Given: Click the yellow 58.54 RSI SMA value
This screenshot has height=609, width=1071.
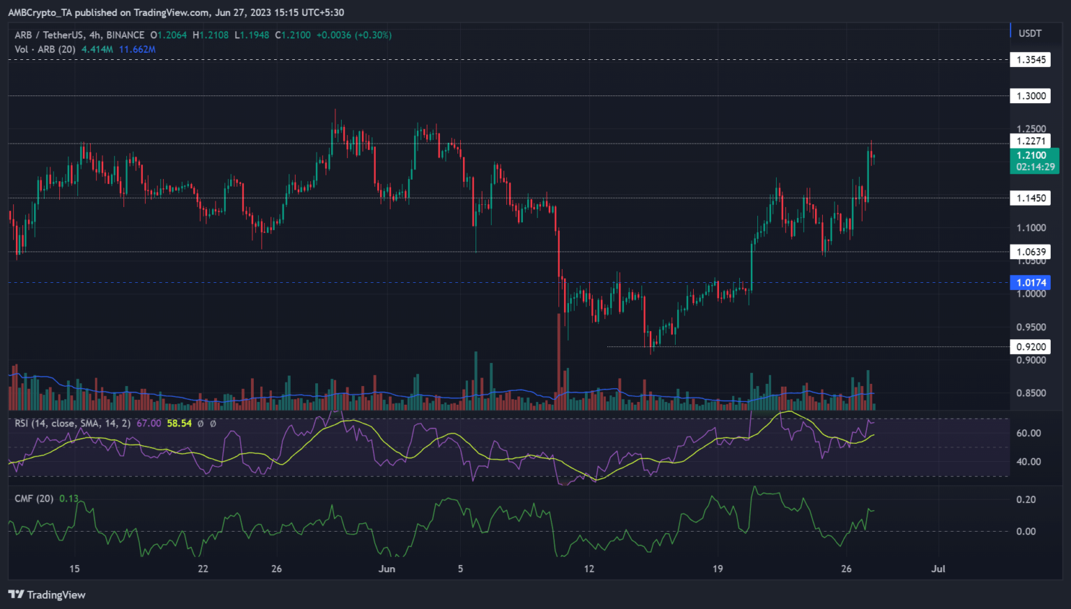Looking at the screenshot, I should (179, 424).
